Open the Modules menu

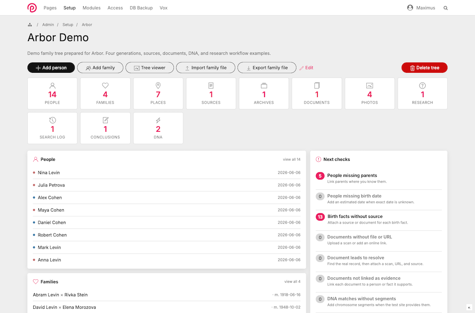(92, 8)
